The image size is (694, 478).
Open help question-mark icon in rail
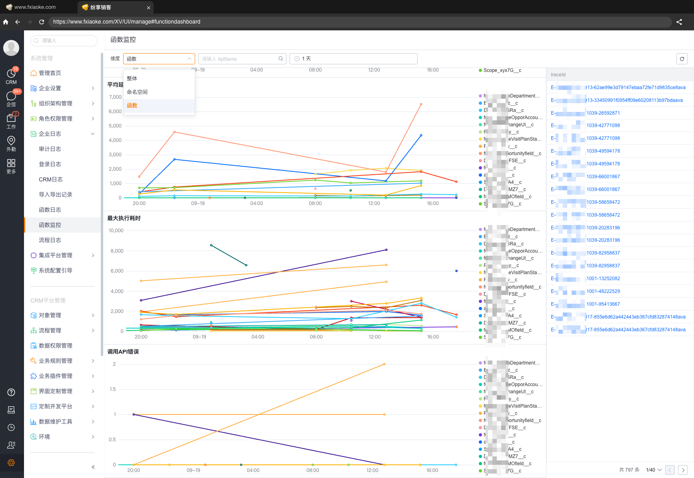pyautogui.click(x=11, y=392)
